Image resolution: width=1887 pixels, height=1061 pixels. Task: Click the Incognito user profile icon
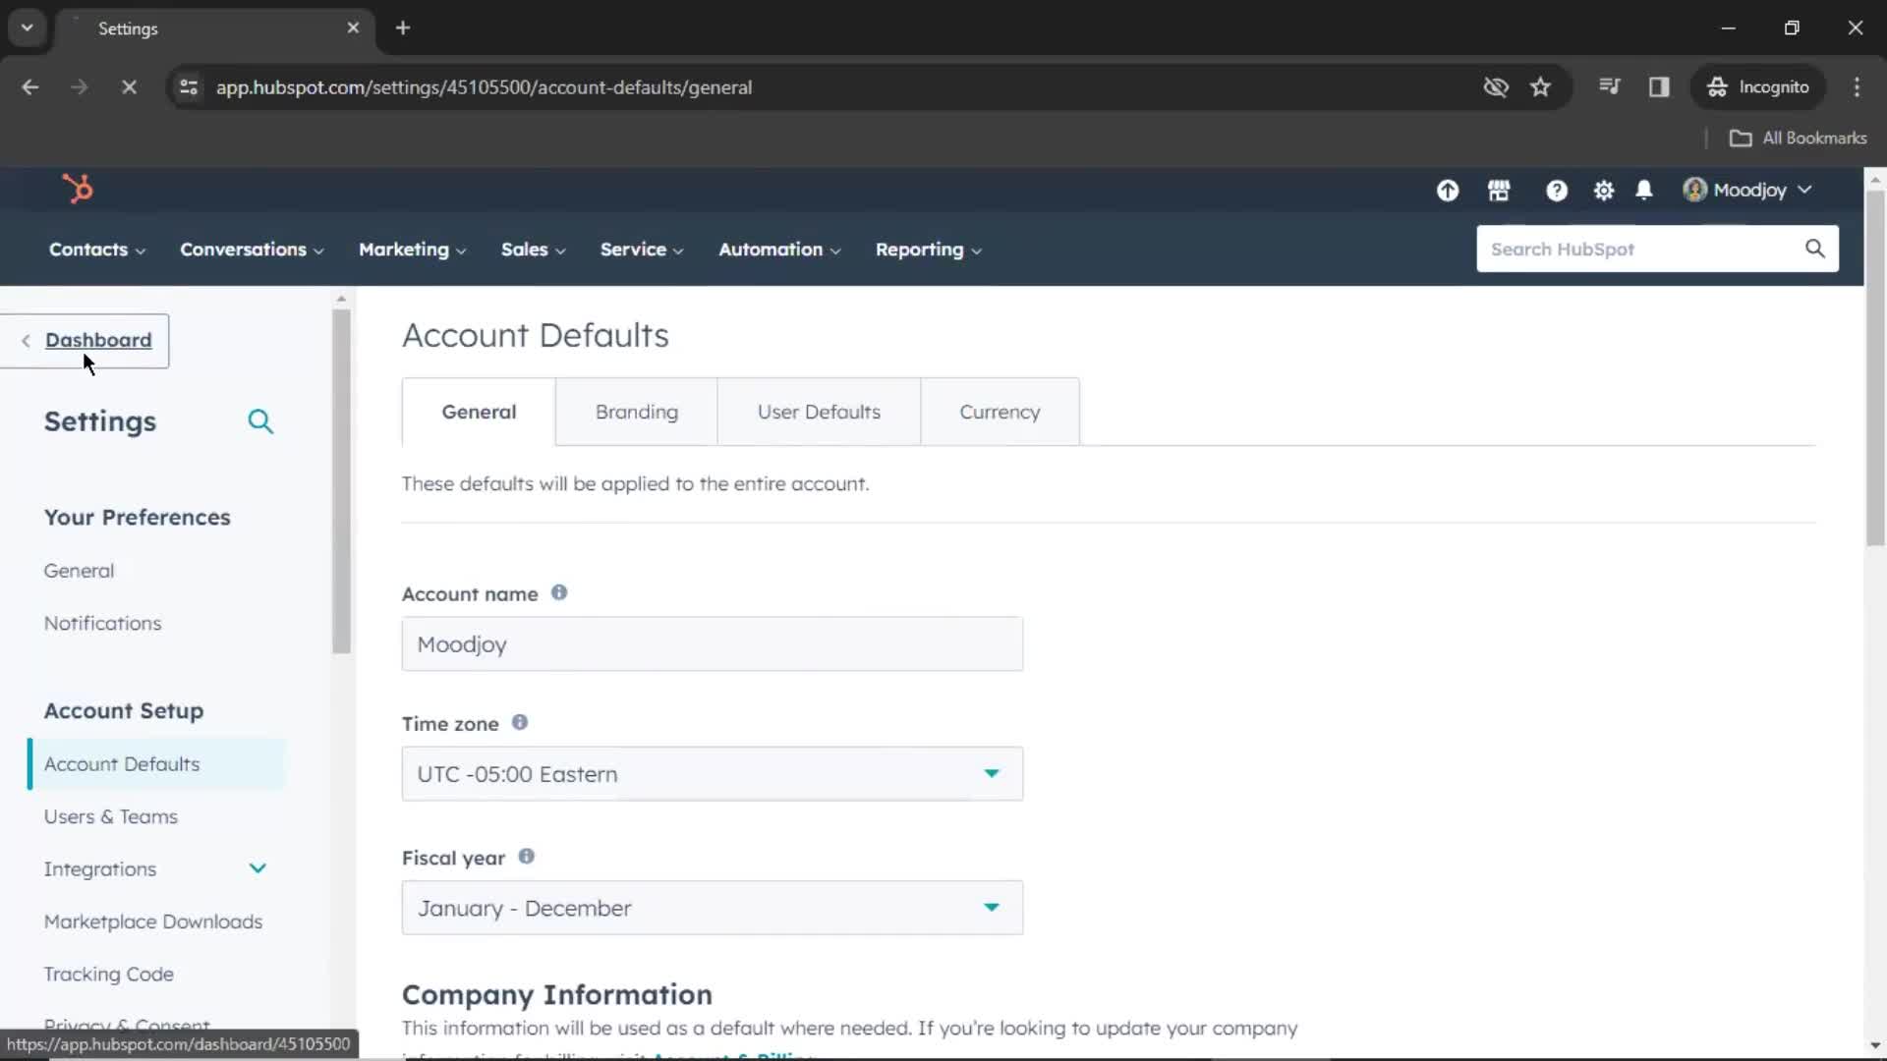tap(1719, 86)
